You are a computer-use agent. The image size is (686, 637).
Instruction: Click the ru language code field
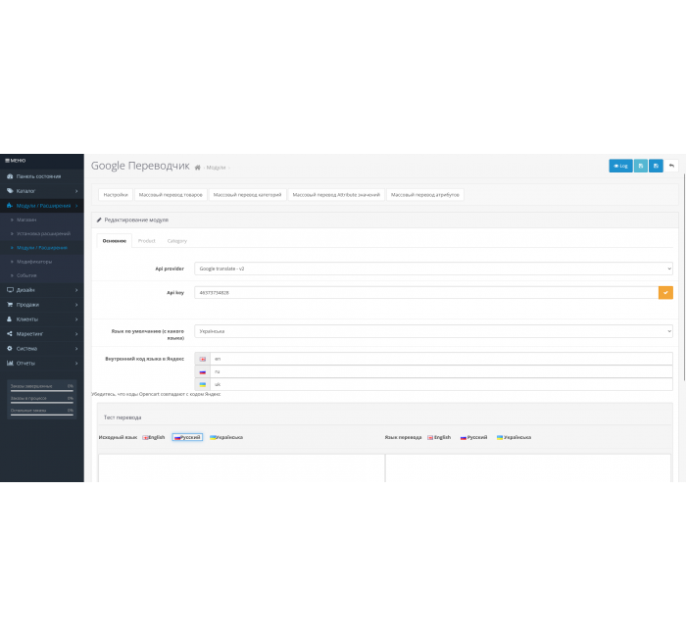[441, 371]
